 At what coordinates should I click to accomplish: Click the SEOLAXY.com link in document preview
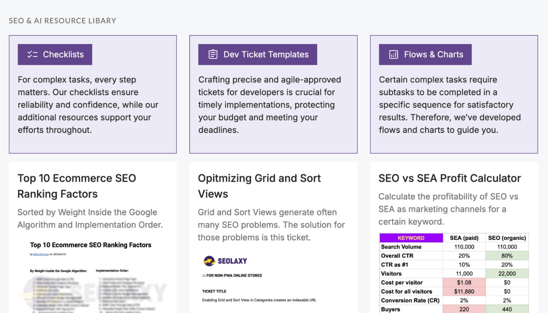41,254
